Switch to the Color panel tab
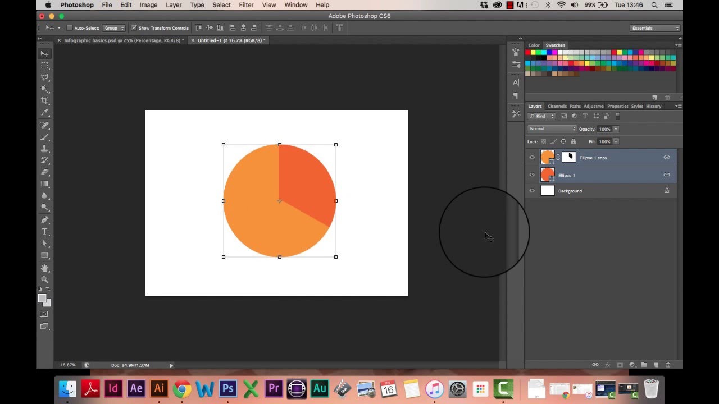The image size is (719, 404). point(534,45)
